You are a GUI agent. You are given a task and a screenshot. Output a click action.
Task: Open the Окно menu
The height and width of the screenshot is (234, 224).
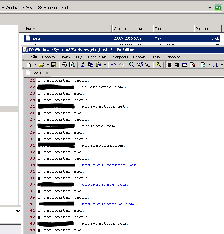pos(155,57)
